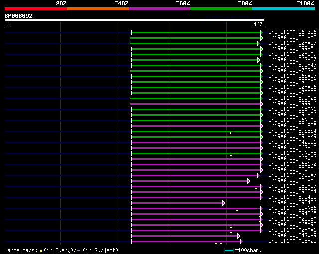Select the UniRef100_C6SVH2 label
Viewport: 319px width, 254px height.
coord(292,148)
